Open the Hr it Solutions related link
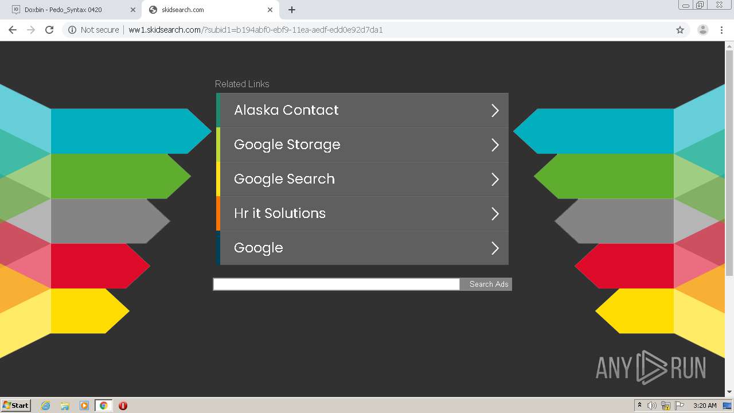 (x=362, y=213)
